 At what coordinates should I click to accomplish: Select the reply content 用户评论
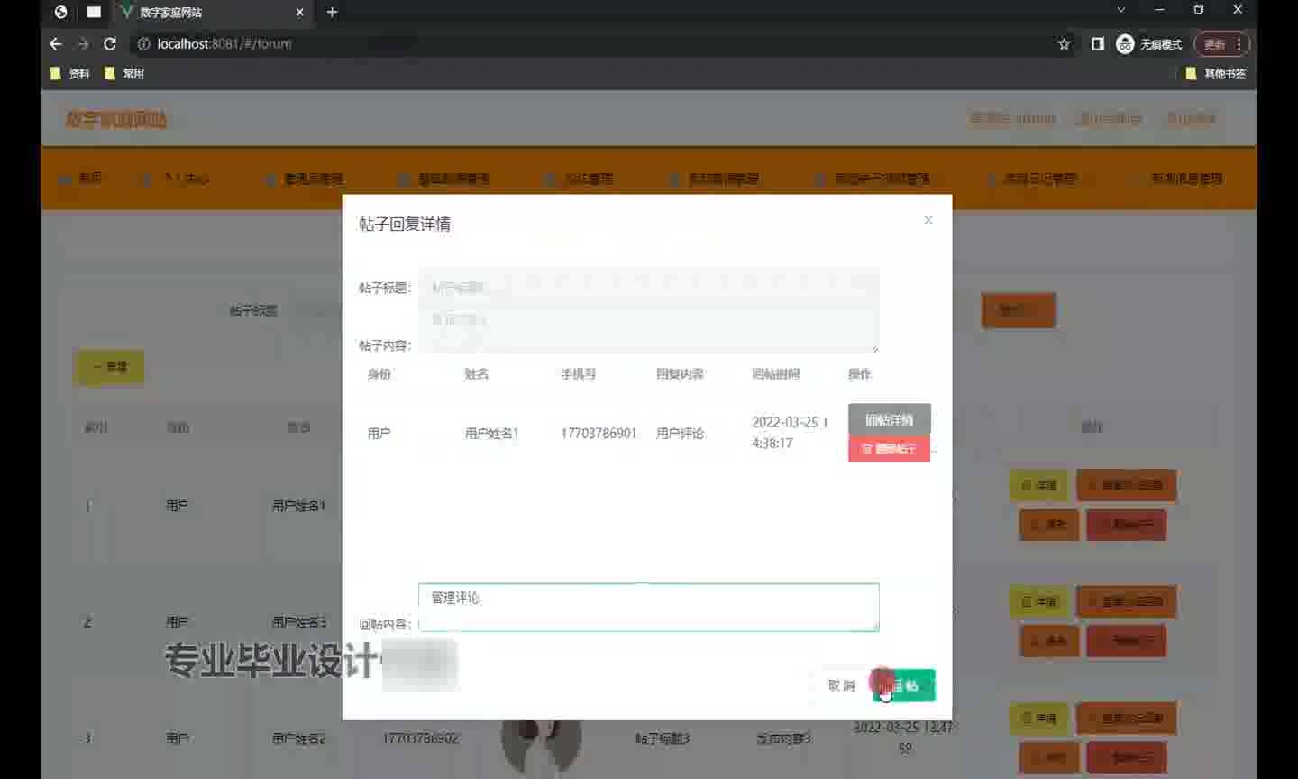tap(681, 434)
